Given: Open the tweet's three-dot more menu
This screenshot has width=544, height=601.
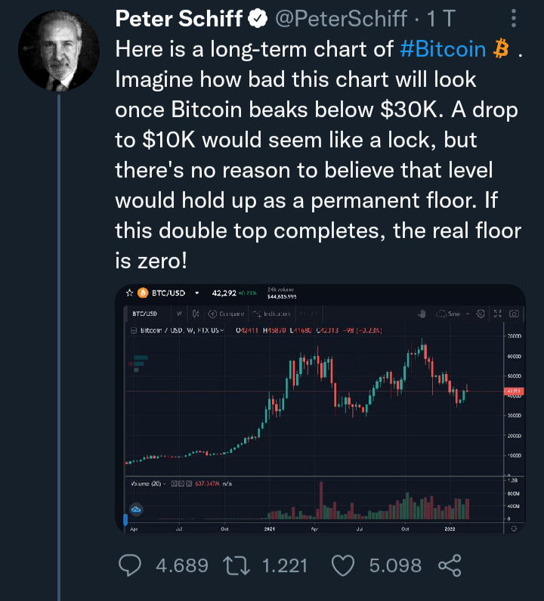Looking at the screenshot, I should [x=514, y=18].
